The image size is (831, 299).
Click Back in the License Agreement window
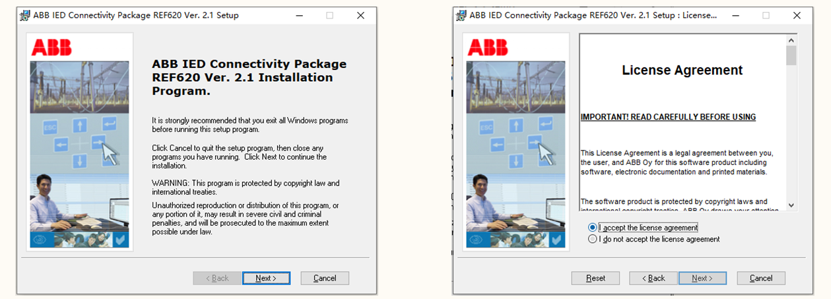[x=653, y=278]
